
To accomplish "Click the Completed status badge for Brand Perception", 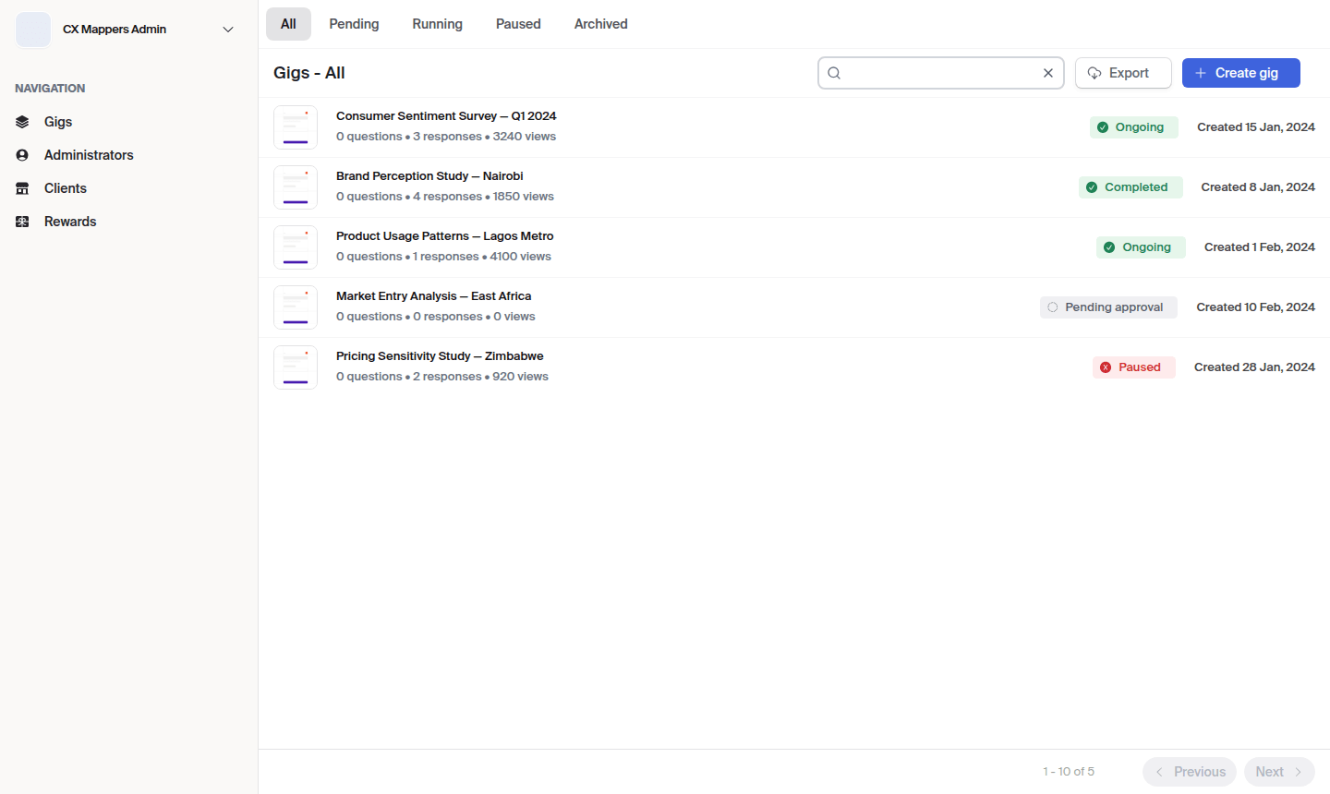I will pos(1130,187).
